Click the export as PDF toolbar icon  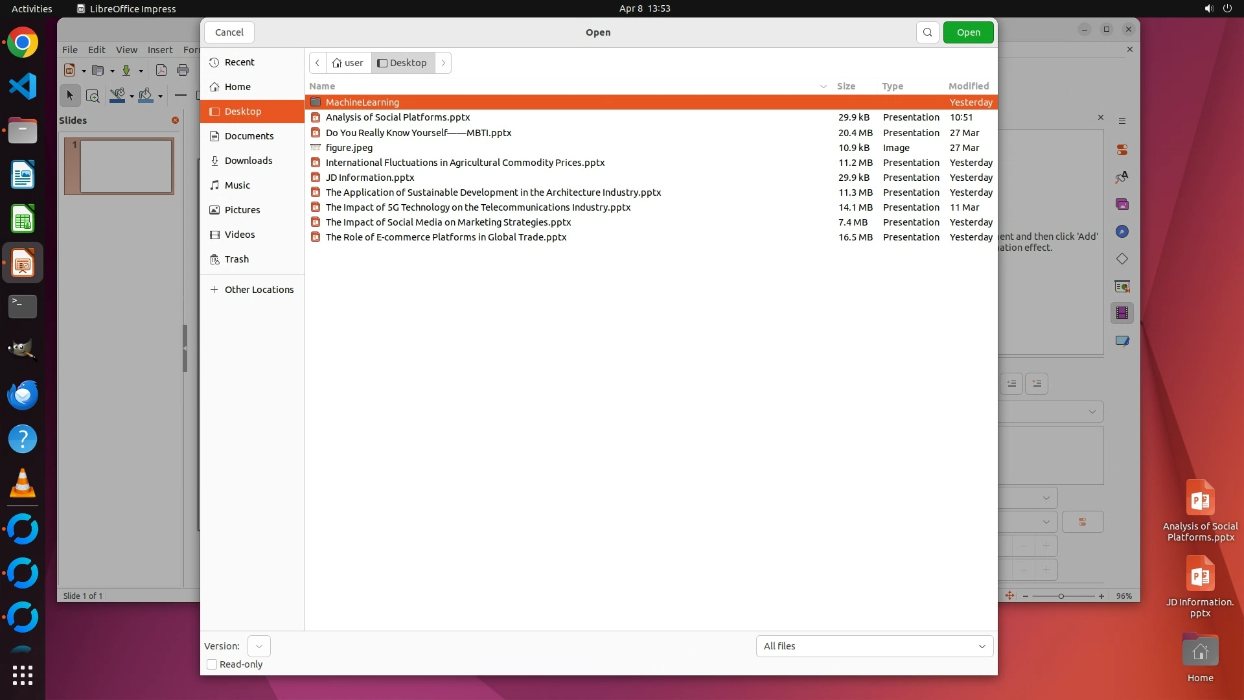point(161,71)
